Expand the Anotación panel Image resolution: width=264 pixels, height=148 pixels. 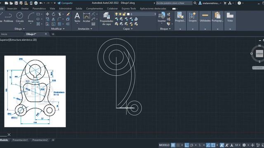click(85, 29)
